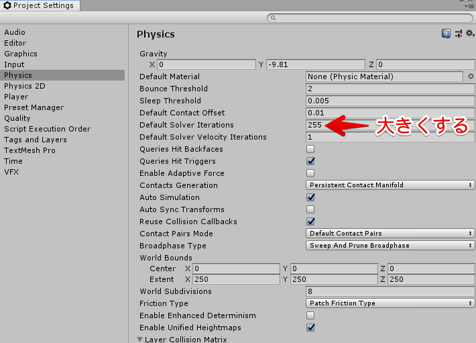Collapse the Layer Collision Matrix section

point(139,340)
